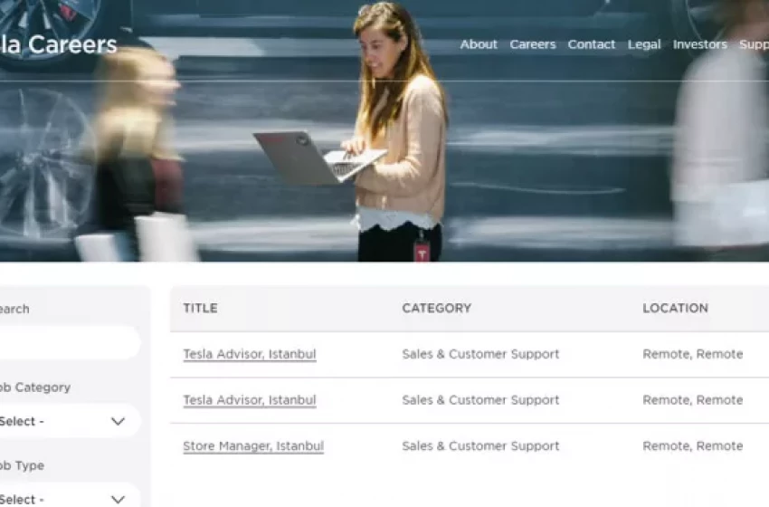This screenshot has height=507, width=769.
Task: Open the Investors navigation link
Action: (x=700, y=44)
